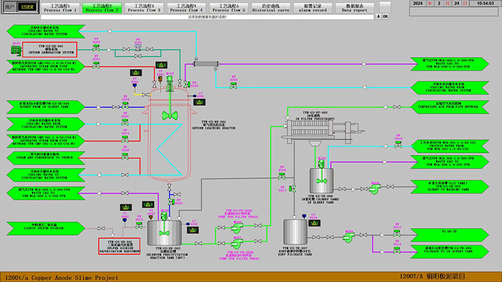The height and width of the screenshot is (282, 502).
Task: Click pump M006 for filter press
Action: click(x=237, y=227)
